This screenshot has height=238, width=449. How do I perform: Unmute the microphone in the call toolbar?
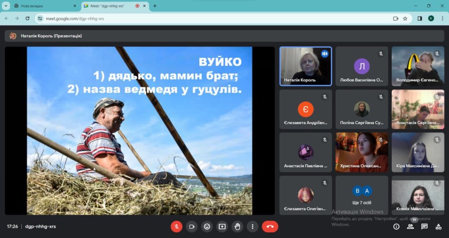177,227
